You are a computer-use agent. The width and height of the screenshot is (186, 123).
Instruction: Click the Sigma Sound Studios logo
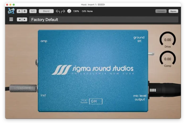coord(92,69)
